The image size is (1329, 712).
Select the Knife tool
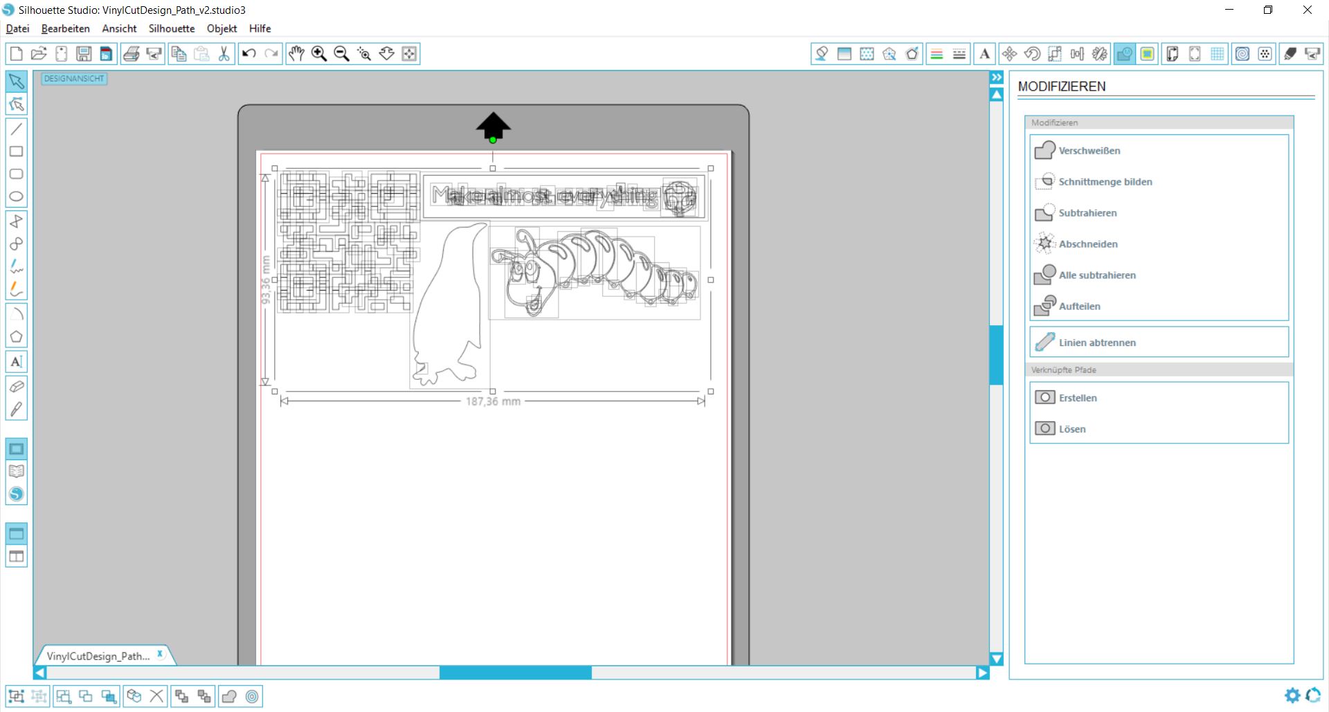click(17, 410)
